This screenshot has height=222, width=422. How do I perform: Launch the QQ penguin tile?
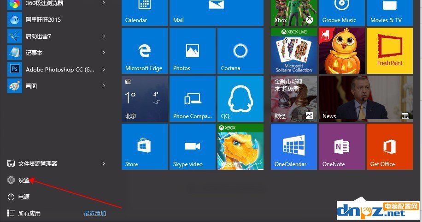[240, 99]
